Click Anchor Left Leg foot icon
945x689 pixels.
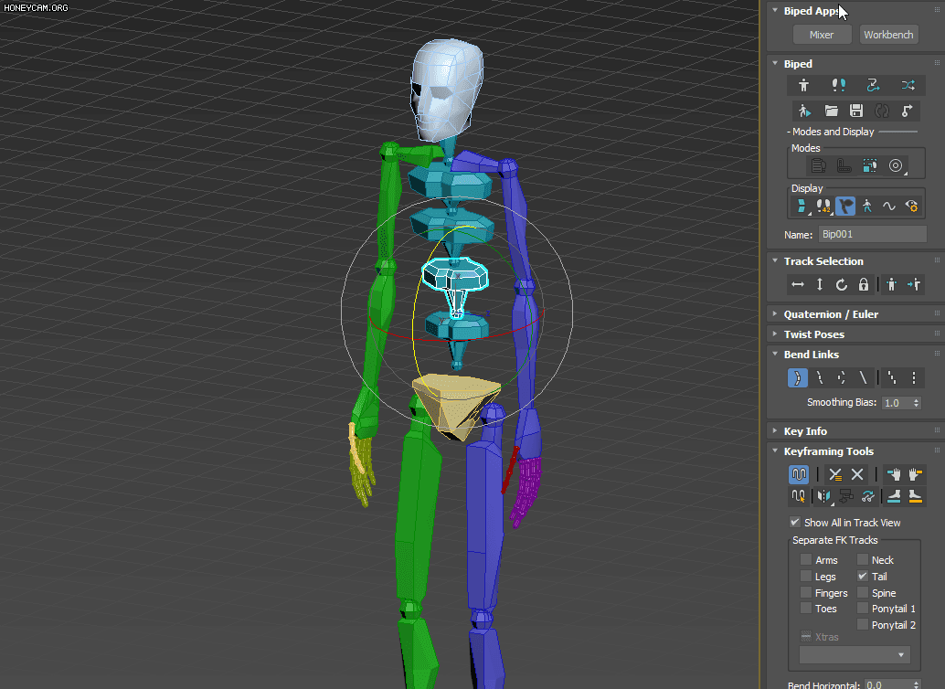click(915, 496)
